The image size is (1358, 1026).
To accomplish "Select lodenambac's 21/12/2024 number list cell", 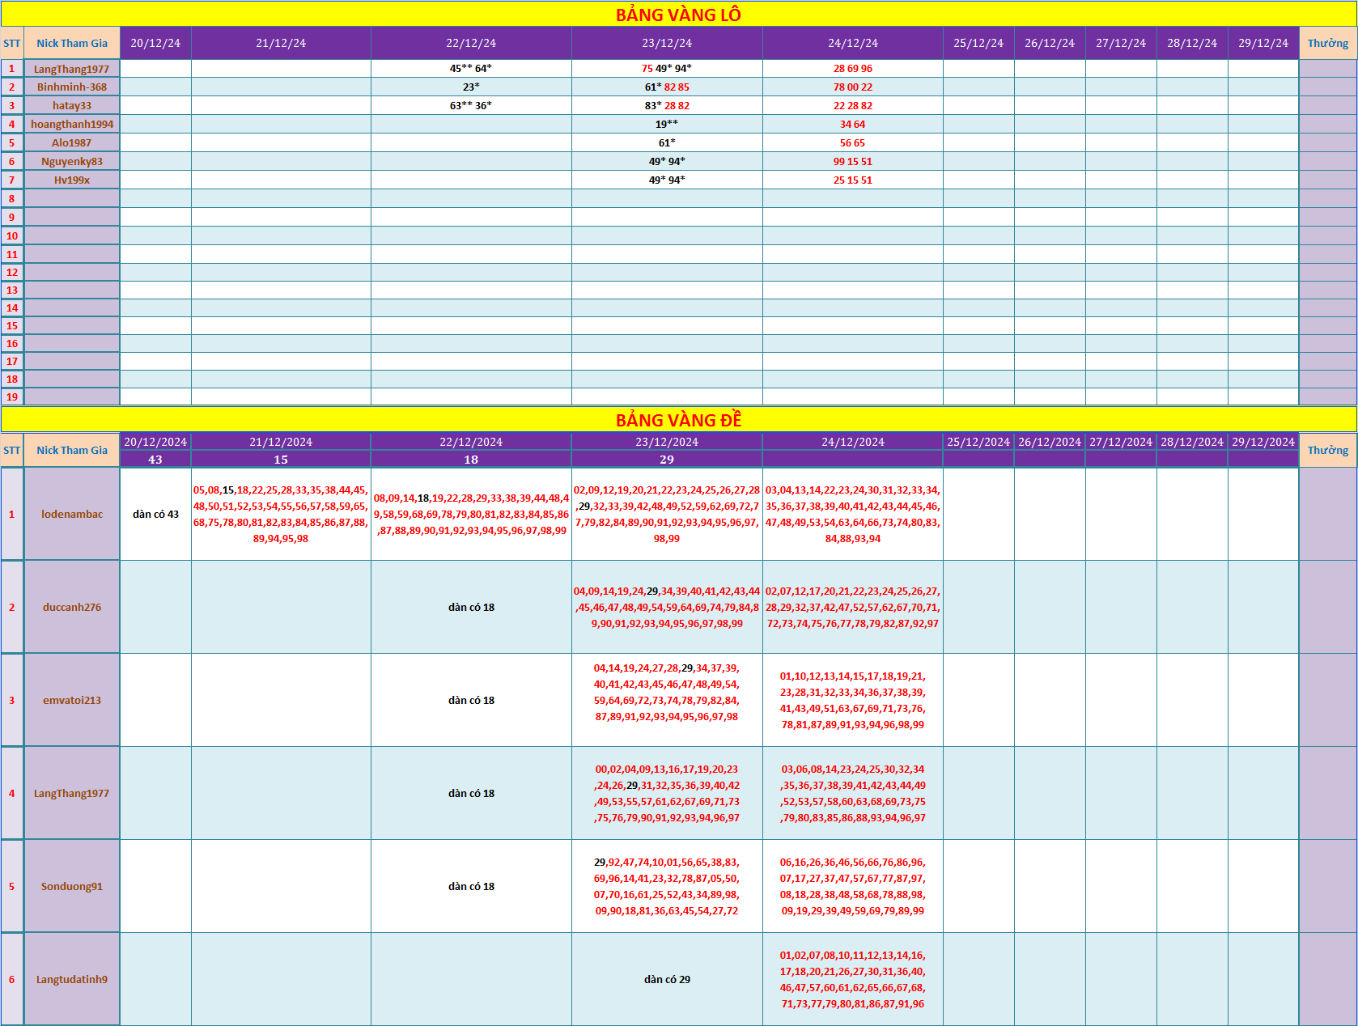I will [x=281, y=514].
